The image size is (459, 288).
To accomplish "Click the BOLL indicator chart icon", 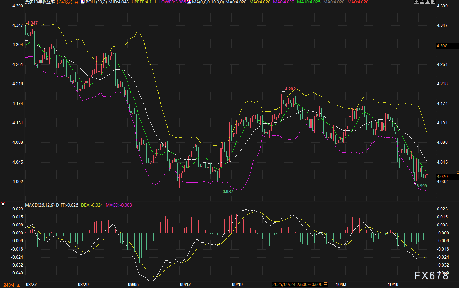I will coord(82,2).
